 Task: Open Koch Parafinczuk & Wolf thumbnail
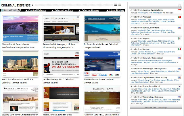20,64
